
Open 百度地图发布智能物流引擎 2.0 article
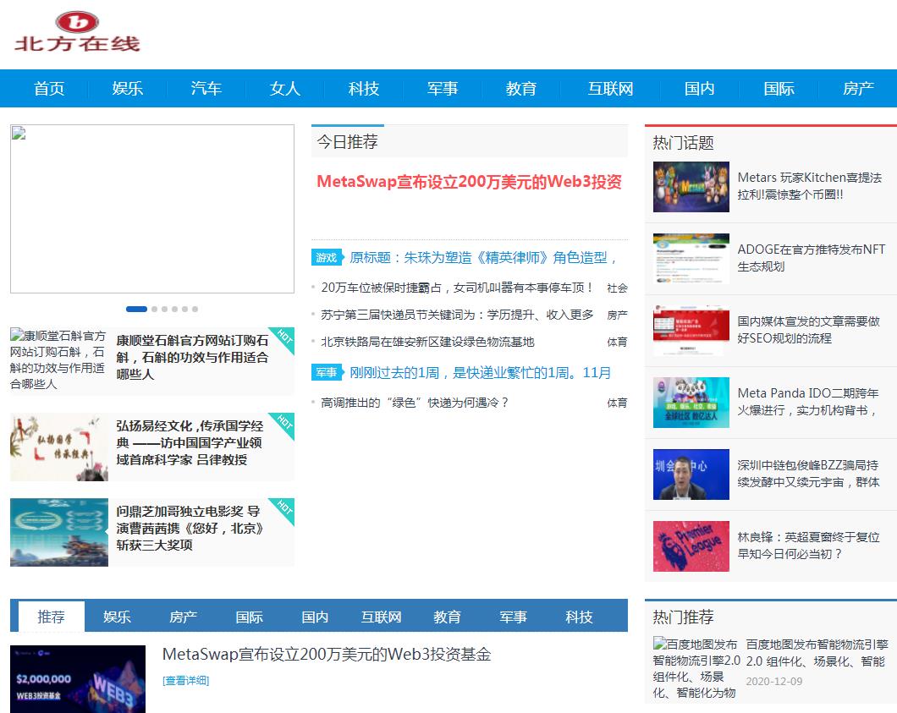(817, 653)
